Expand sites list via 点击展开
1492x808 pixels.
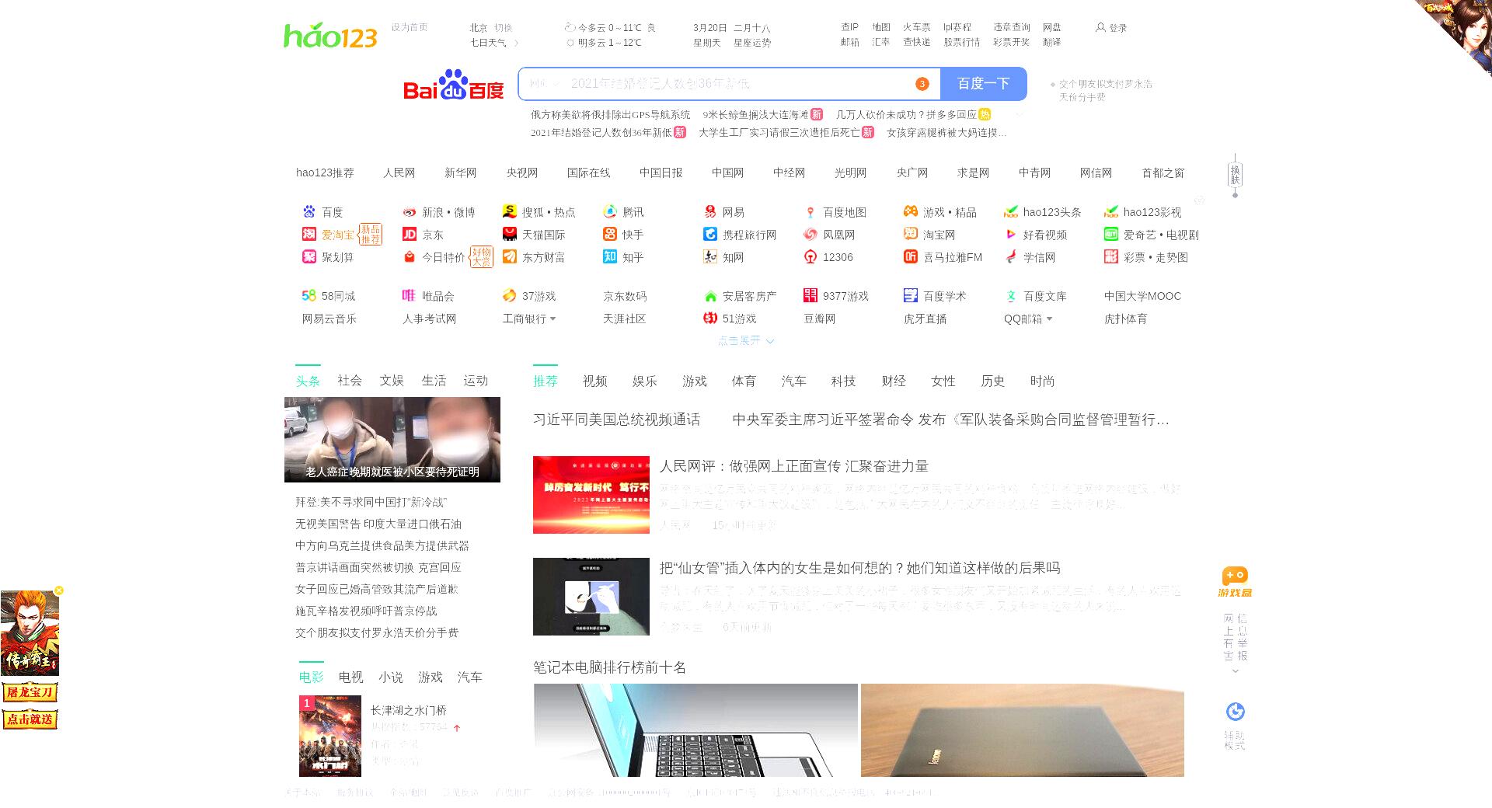click(x=746, y=340)
